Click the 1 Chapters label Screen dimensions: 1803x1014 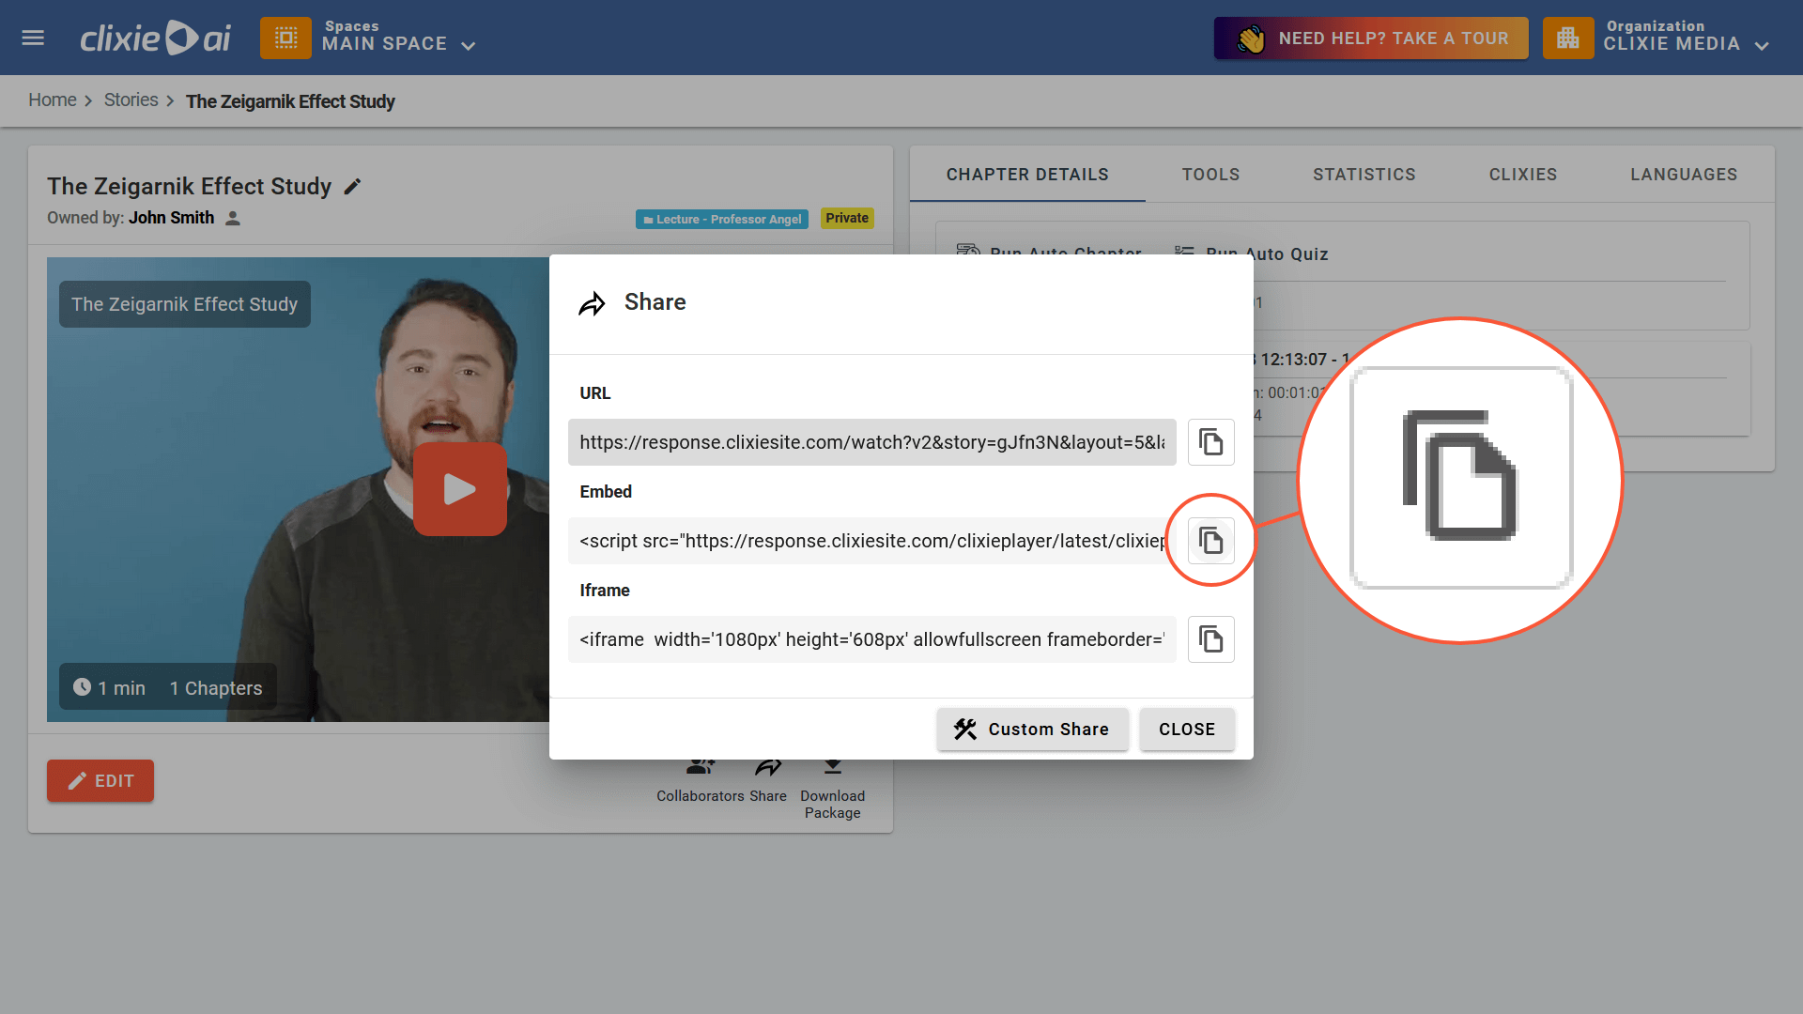(216, 688)
